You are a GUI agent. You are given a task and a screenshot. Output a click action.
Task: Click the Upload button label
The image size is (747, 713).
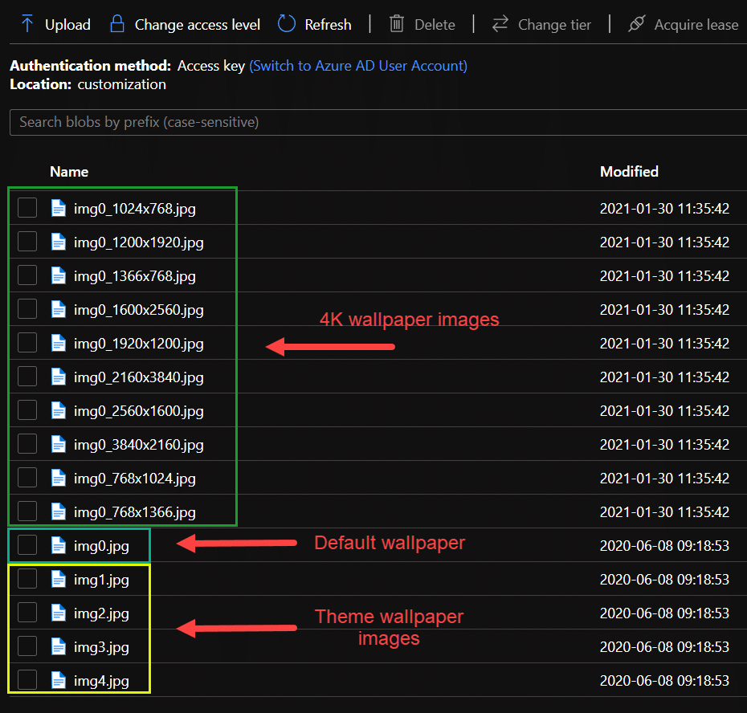tap(67, 25)
